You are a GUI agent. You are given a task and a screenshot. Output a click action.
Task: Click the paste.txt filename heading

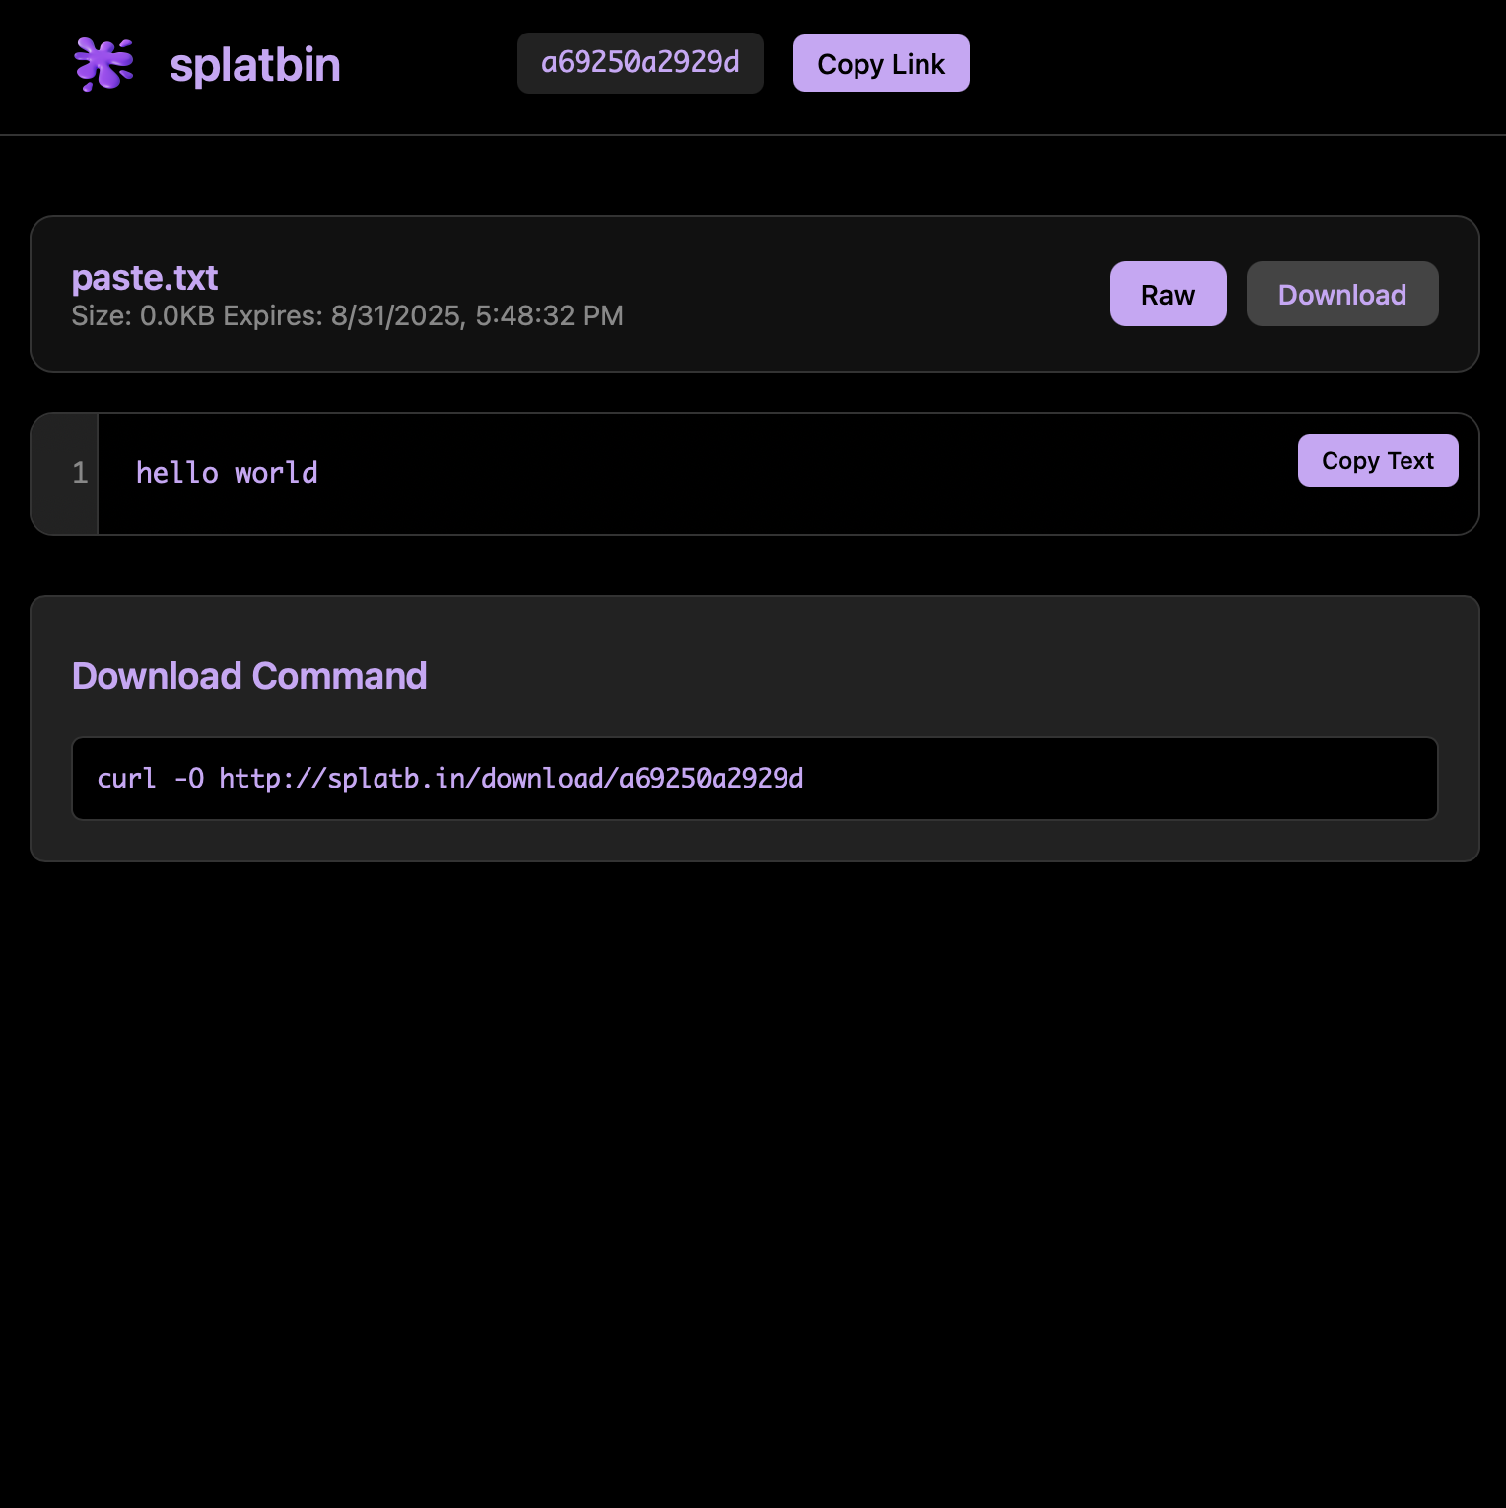145,278
